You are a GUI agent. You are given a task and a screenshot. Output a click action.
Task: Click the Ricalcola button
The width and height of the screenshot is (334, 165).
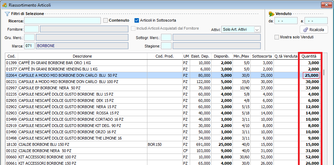pos(314,30)
